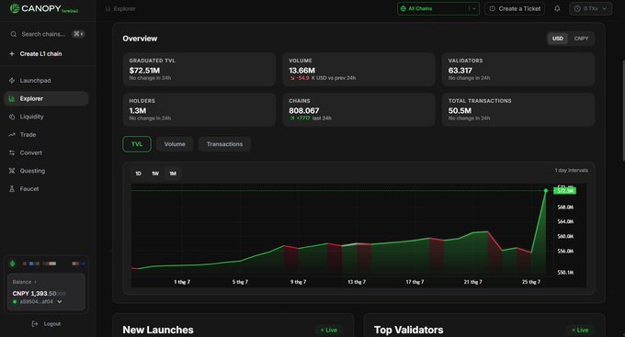The image size is (625, 337).
Task: Click the Trade trend-line icon
Action: point(12,135)
